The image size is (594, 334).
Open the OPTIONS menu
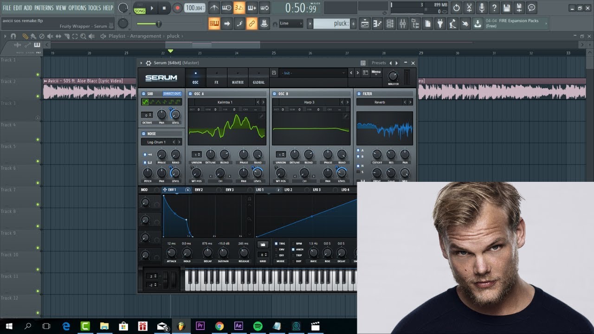click(x=77, y=8)
